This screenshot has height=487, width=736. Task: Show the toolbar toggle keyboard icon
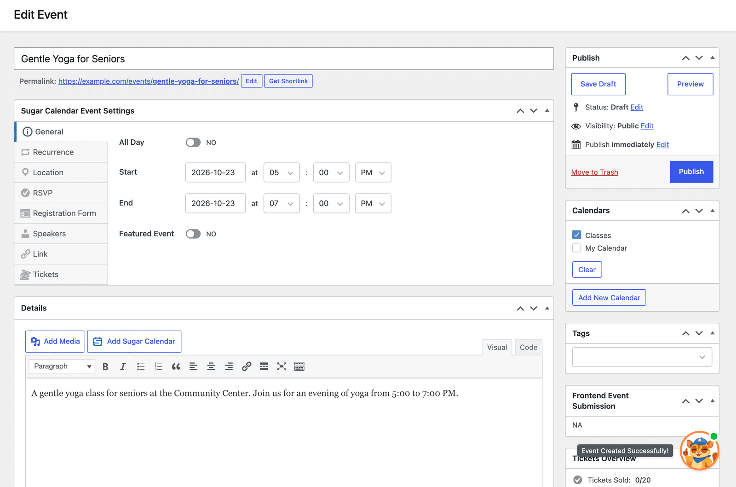[x=299, y=367]
